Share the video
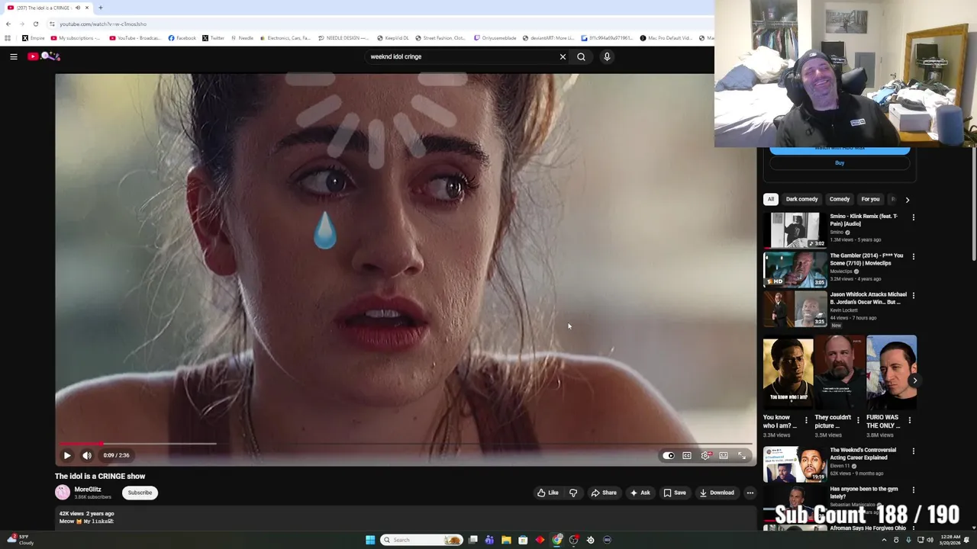The height and width of the screenshot is (549, 977). [x=604, y=493]
